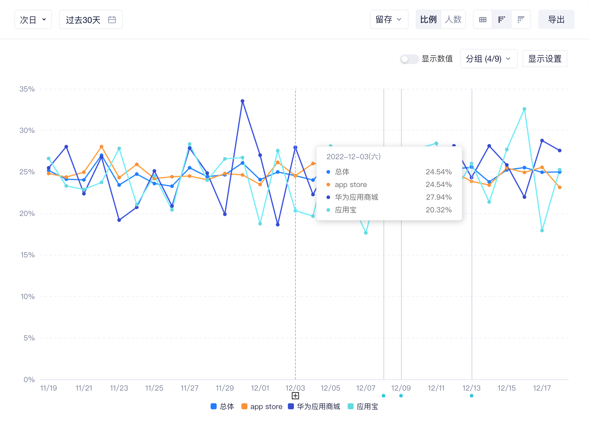
Task: Select the top-axis retention layout icon
Action: coord(521,20)
